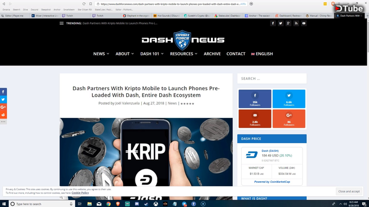Viewport: 369px width, 207px height.
Task: Click the Dash Force News shield logo
Action: (x=182, y=40)
